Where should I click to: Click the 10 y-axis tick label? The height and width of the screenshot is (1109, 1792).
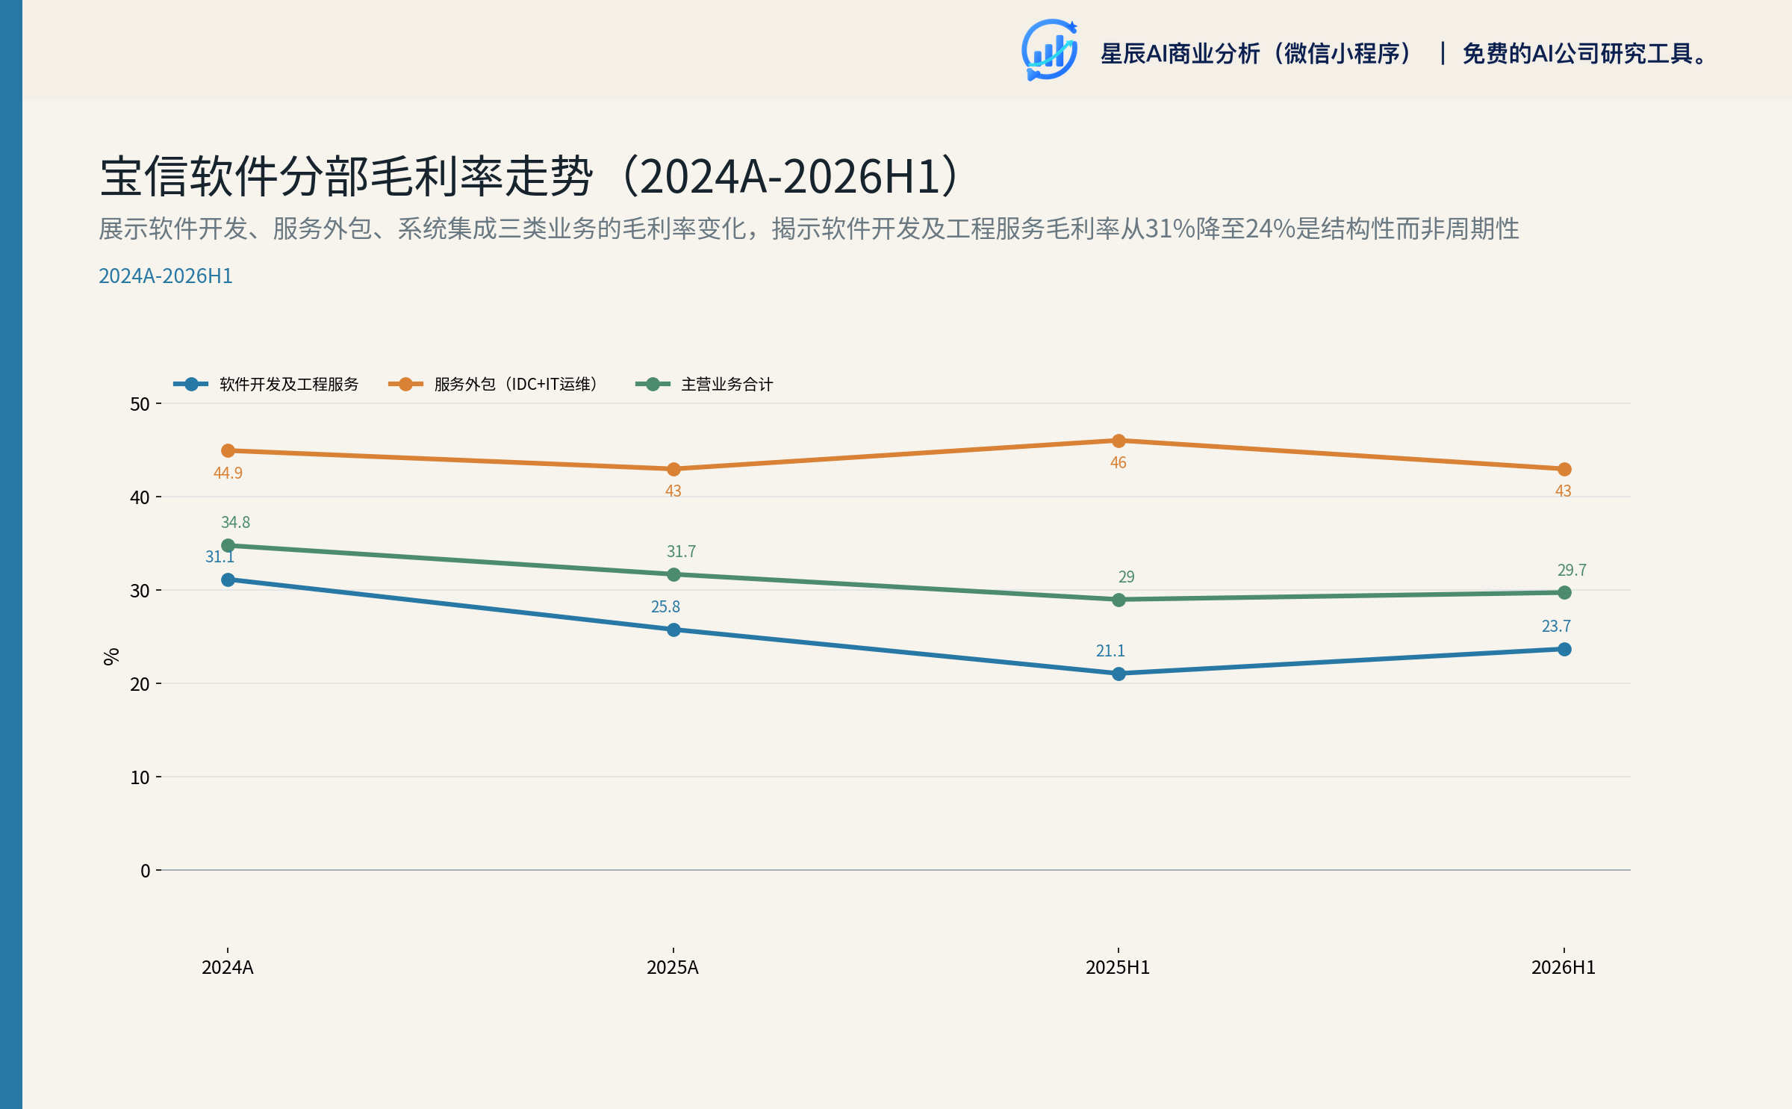tap(140, 777)
